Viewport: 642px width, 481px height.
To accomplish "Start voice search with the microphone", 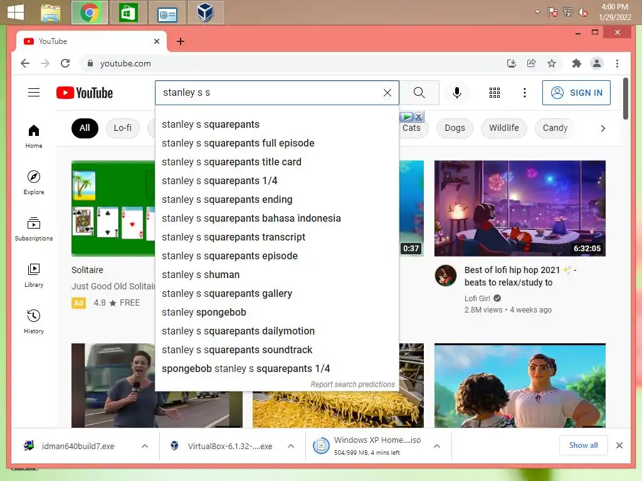I will (457, 93).
